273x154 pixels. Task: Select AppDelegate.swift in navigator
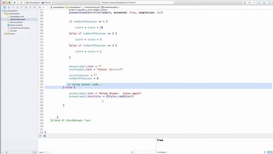click(x=17, y=17)
